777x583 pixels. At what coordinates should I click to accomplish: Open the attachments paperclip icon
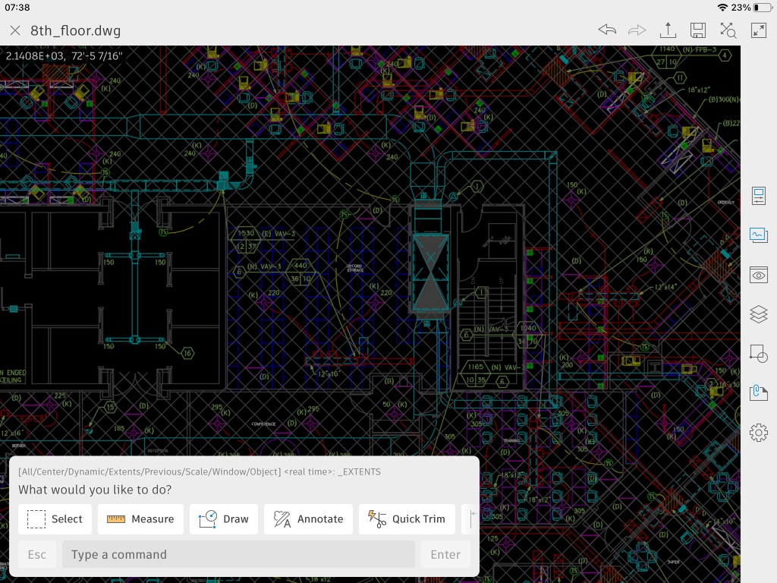click(759, 392)
